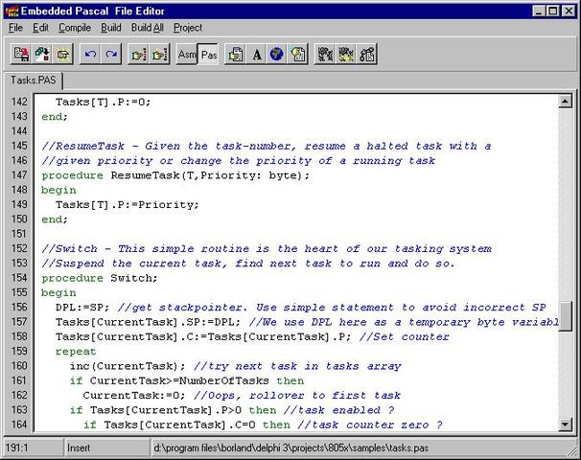Viewport: 581px width, 460px height.
Task: Click the app icon in title bar
Action: point(12,11)
